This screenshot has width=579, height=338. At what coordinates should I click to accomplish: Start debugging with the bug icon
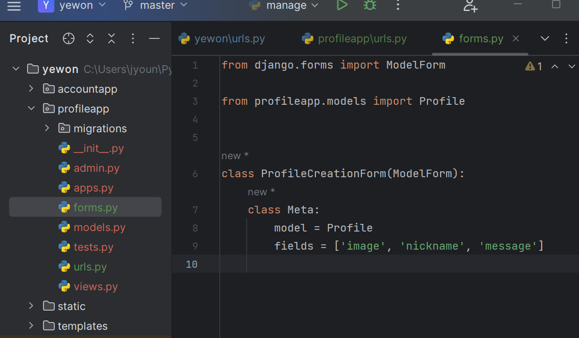[370, 5]
